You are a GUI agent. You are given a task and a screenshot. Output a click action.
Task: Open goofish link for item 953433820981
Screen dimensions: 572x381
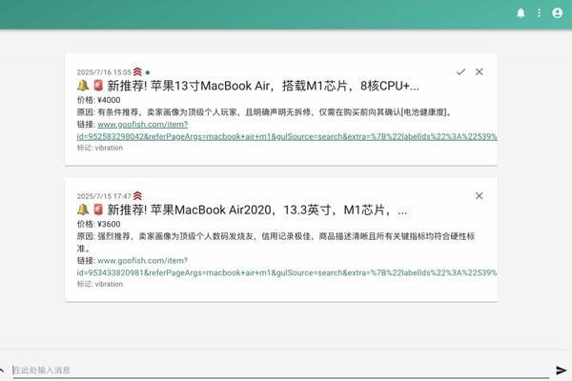287,267
